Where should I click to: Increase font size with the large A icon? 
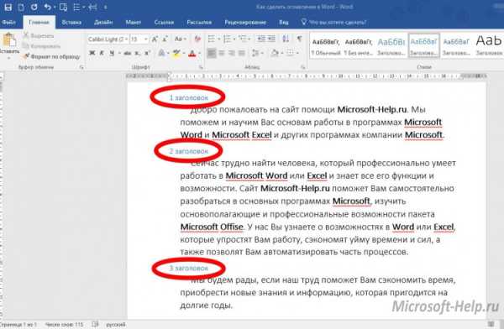coord(155,39)
